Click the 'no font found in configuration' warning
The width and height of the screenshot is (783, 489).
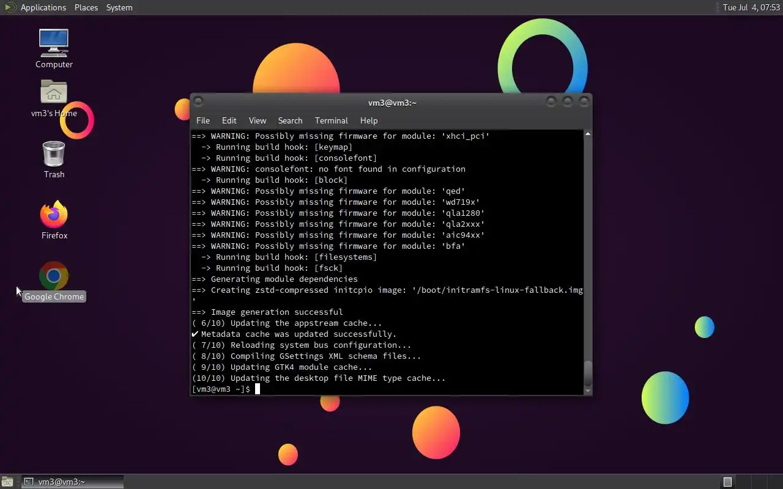tap(328, 169)
